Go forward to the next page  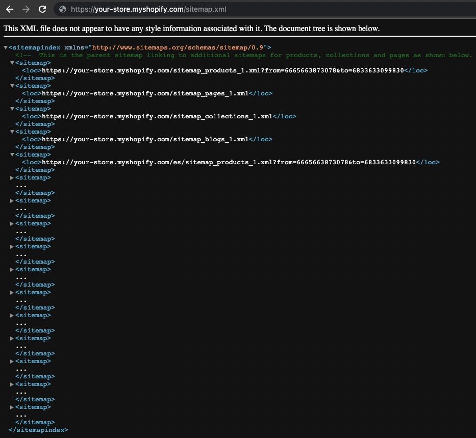point(26,9)
